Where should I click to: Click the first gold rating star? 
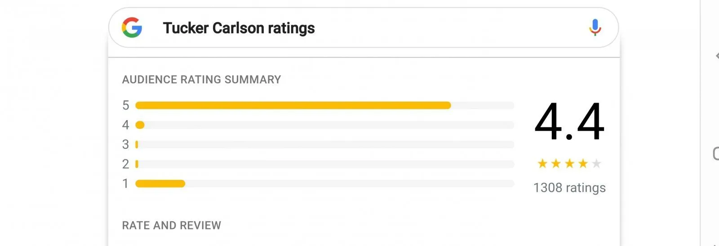click(x=542, y=164)
